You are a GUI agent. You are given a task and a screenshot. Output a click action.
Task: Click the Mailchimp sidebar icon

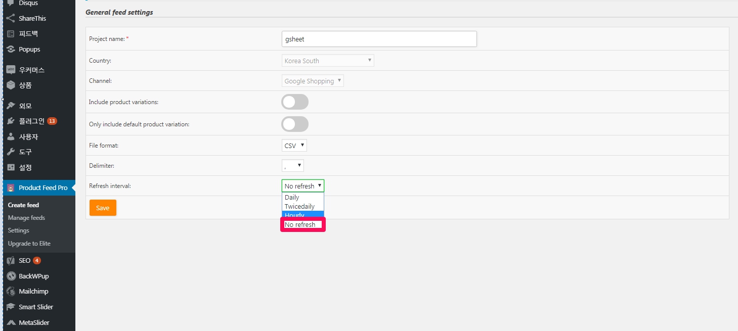(x=11, y=292)
